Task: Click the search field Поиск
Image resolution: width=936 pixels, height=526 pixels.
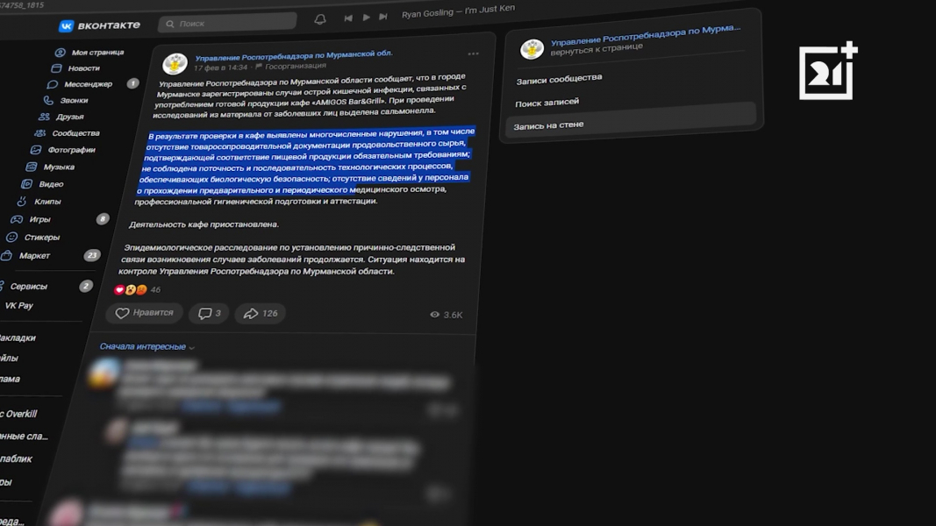Action: click(227, 24)
